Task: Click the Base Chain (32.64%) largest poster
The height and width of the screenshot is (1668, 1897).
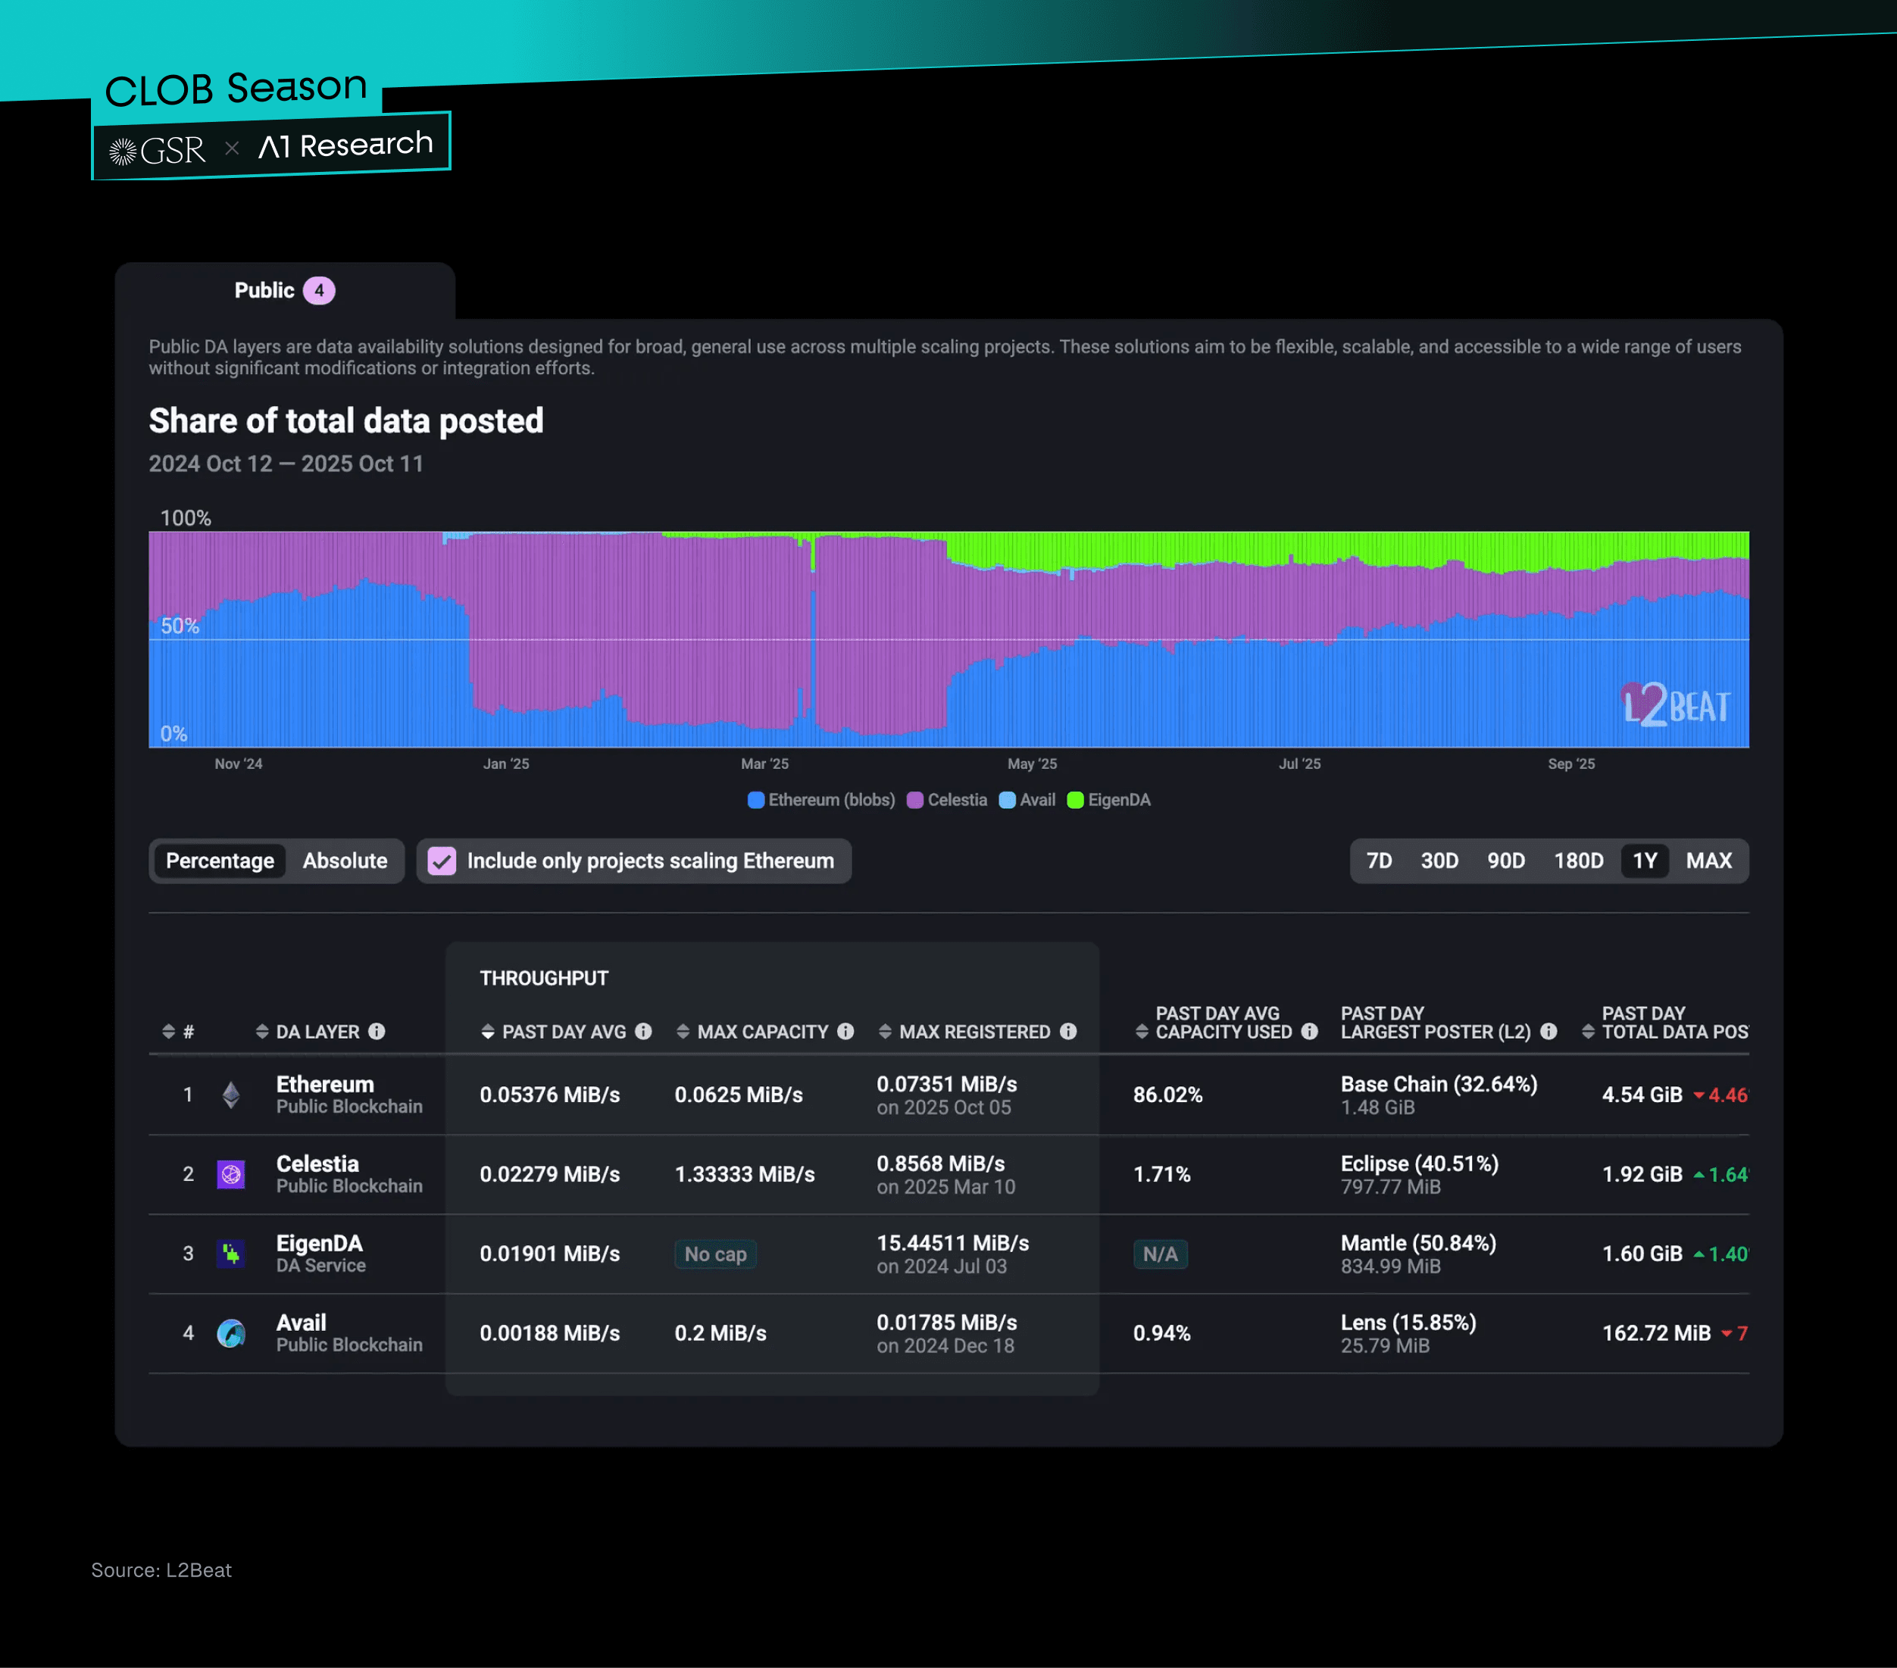Action: coord(1439,1085)
